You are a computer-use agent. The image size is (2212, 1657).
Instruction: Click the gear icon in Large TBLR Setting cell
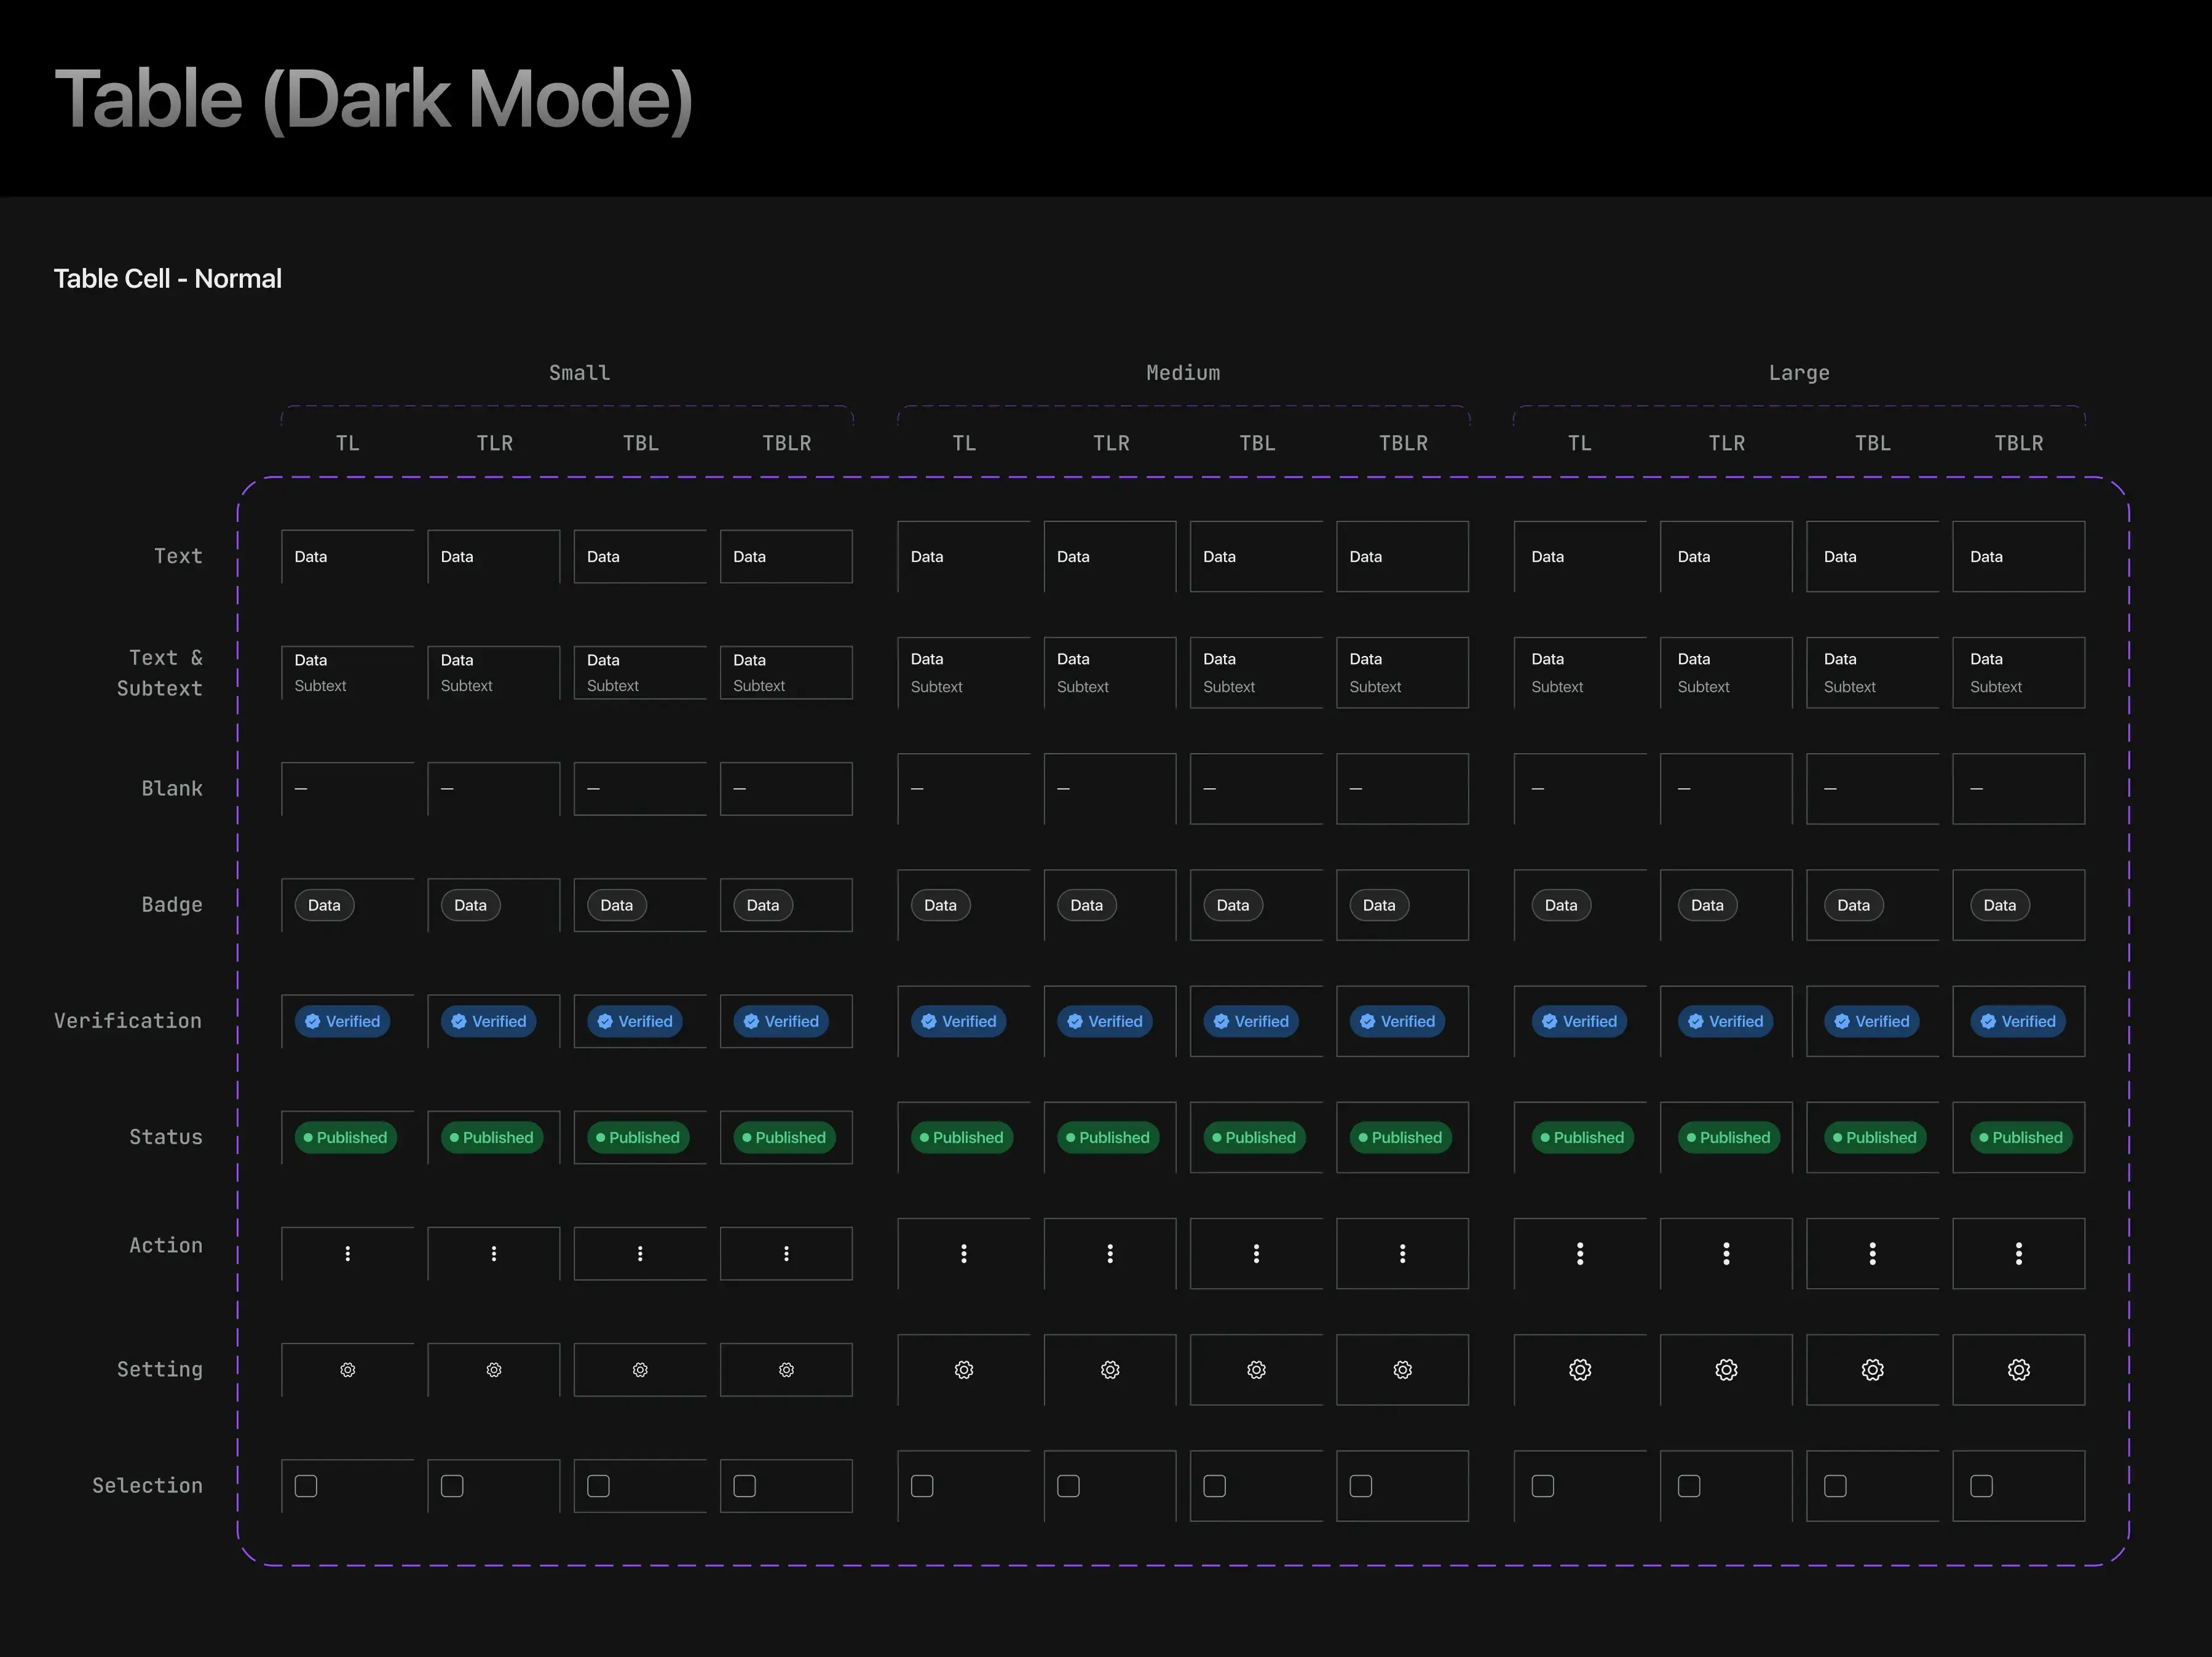[x=2019, y=1370]
